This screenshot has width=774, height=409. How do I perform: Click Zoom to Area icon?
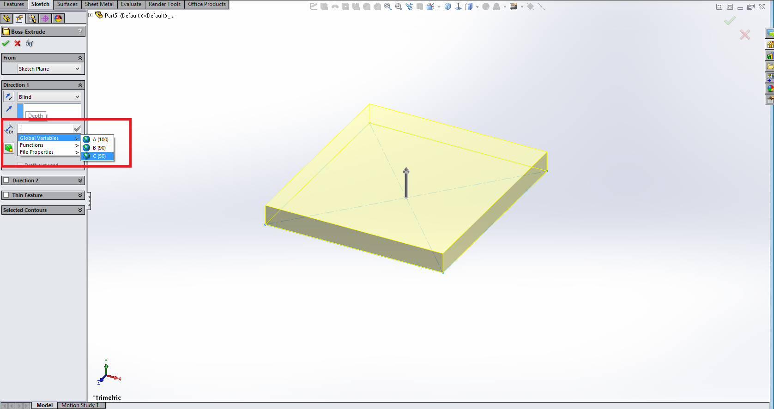[399, 6]
